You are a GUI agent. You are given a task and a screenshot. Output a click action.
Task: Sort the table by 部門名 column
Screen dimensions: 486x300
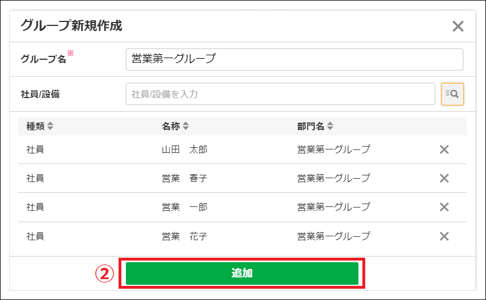(x=330, y=126)
